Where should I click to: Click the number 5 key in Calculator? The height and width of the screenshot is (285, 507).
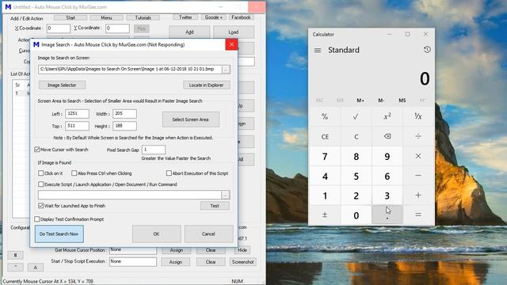[356, 176]
